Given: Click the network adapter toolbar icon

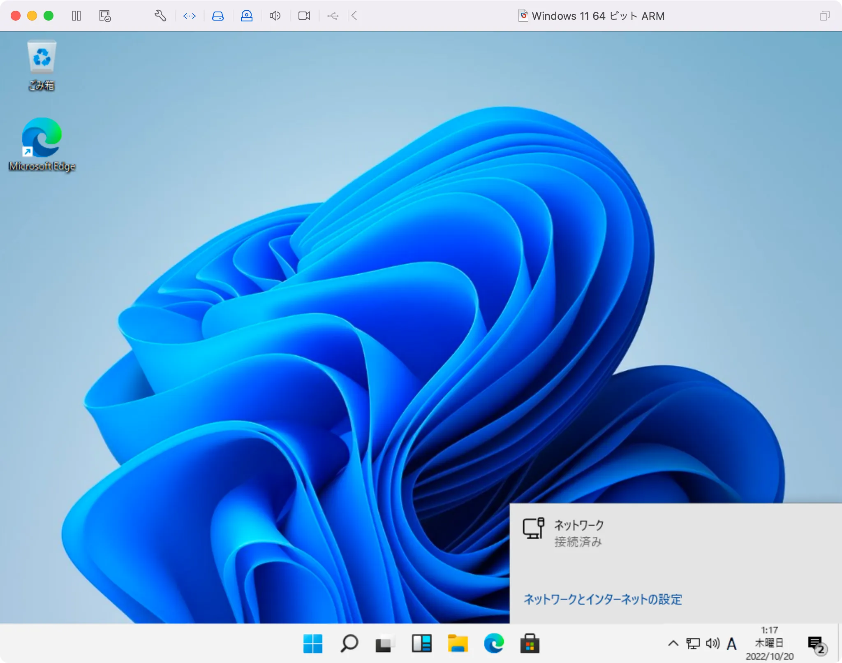Looking at the screenshot, I should pyautogui.click(x=190, y=16).
